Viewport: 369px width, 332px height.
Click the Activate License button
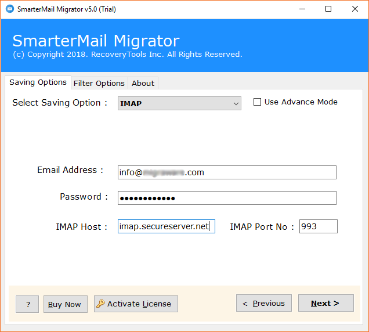(x=136, y=304)
